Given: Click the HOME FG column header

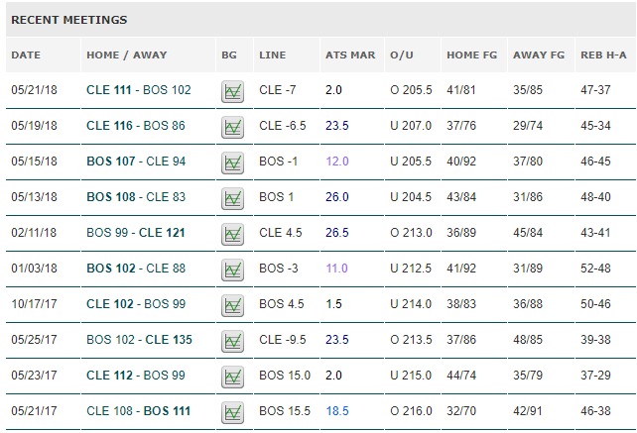Looking at the screenshot, I should pyautogui.click(x=472, y=55).
